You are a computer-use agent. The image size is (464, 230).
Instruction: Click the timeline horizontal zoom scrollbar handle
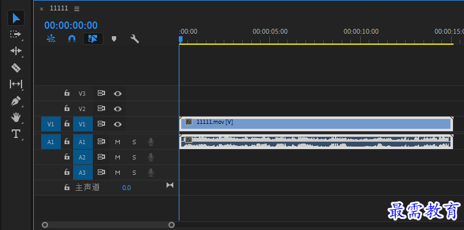(x=108, y=225)
